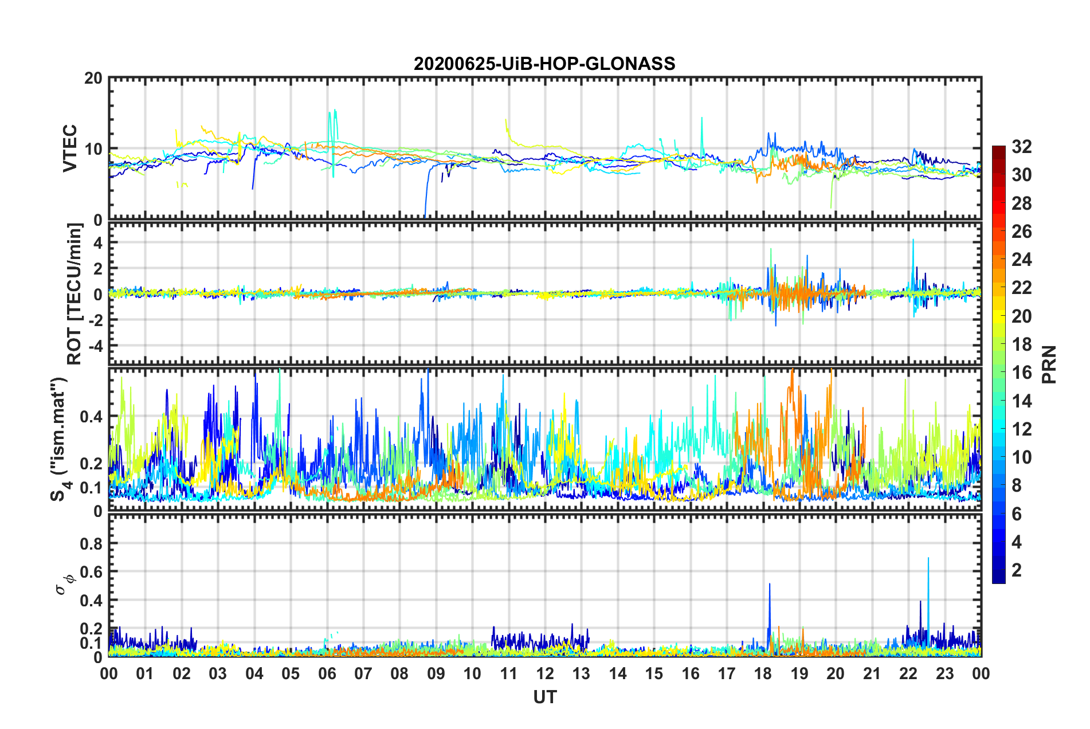Click the sigma-phi y-axis label
Image resolution: width=1090 pixels, height=729 pixels.
point(65,585)
